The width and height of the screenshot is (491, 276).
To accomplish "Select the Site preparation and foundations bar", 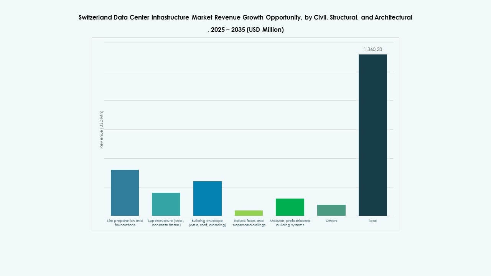I will pos(125,194).
